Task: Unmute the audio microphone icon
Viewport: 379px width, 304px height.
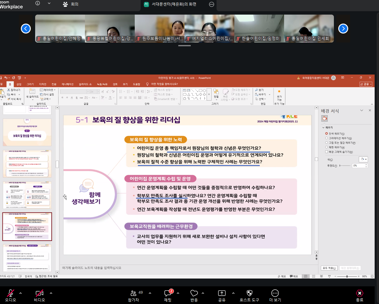Action: tap(11, 293)
